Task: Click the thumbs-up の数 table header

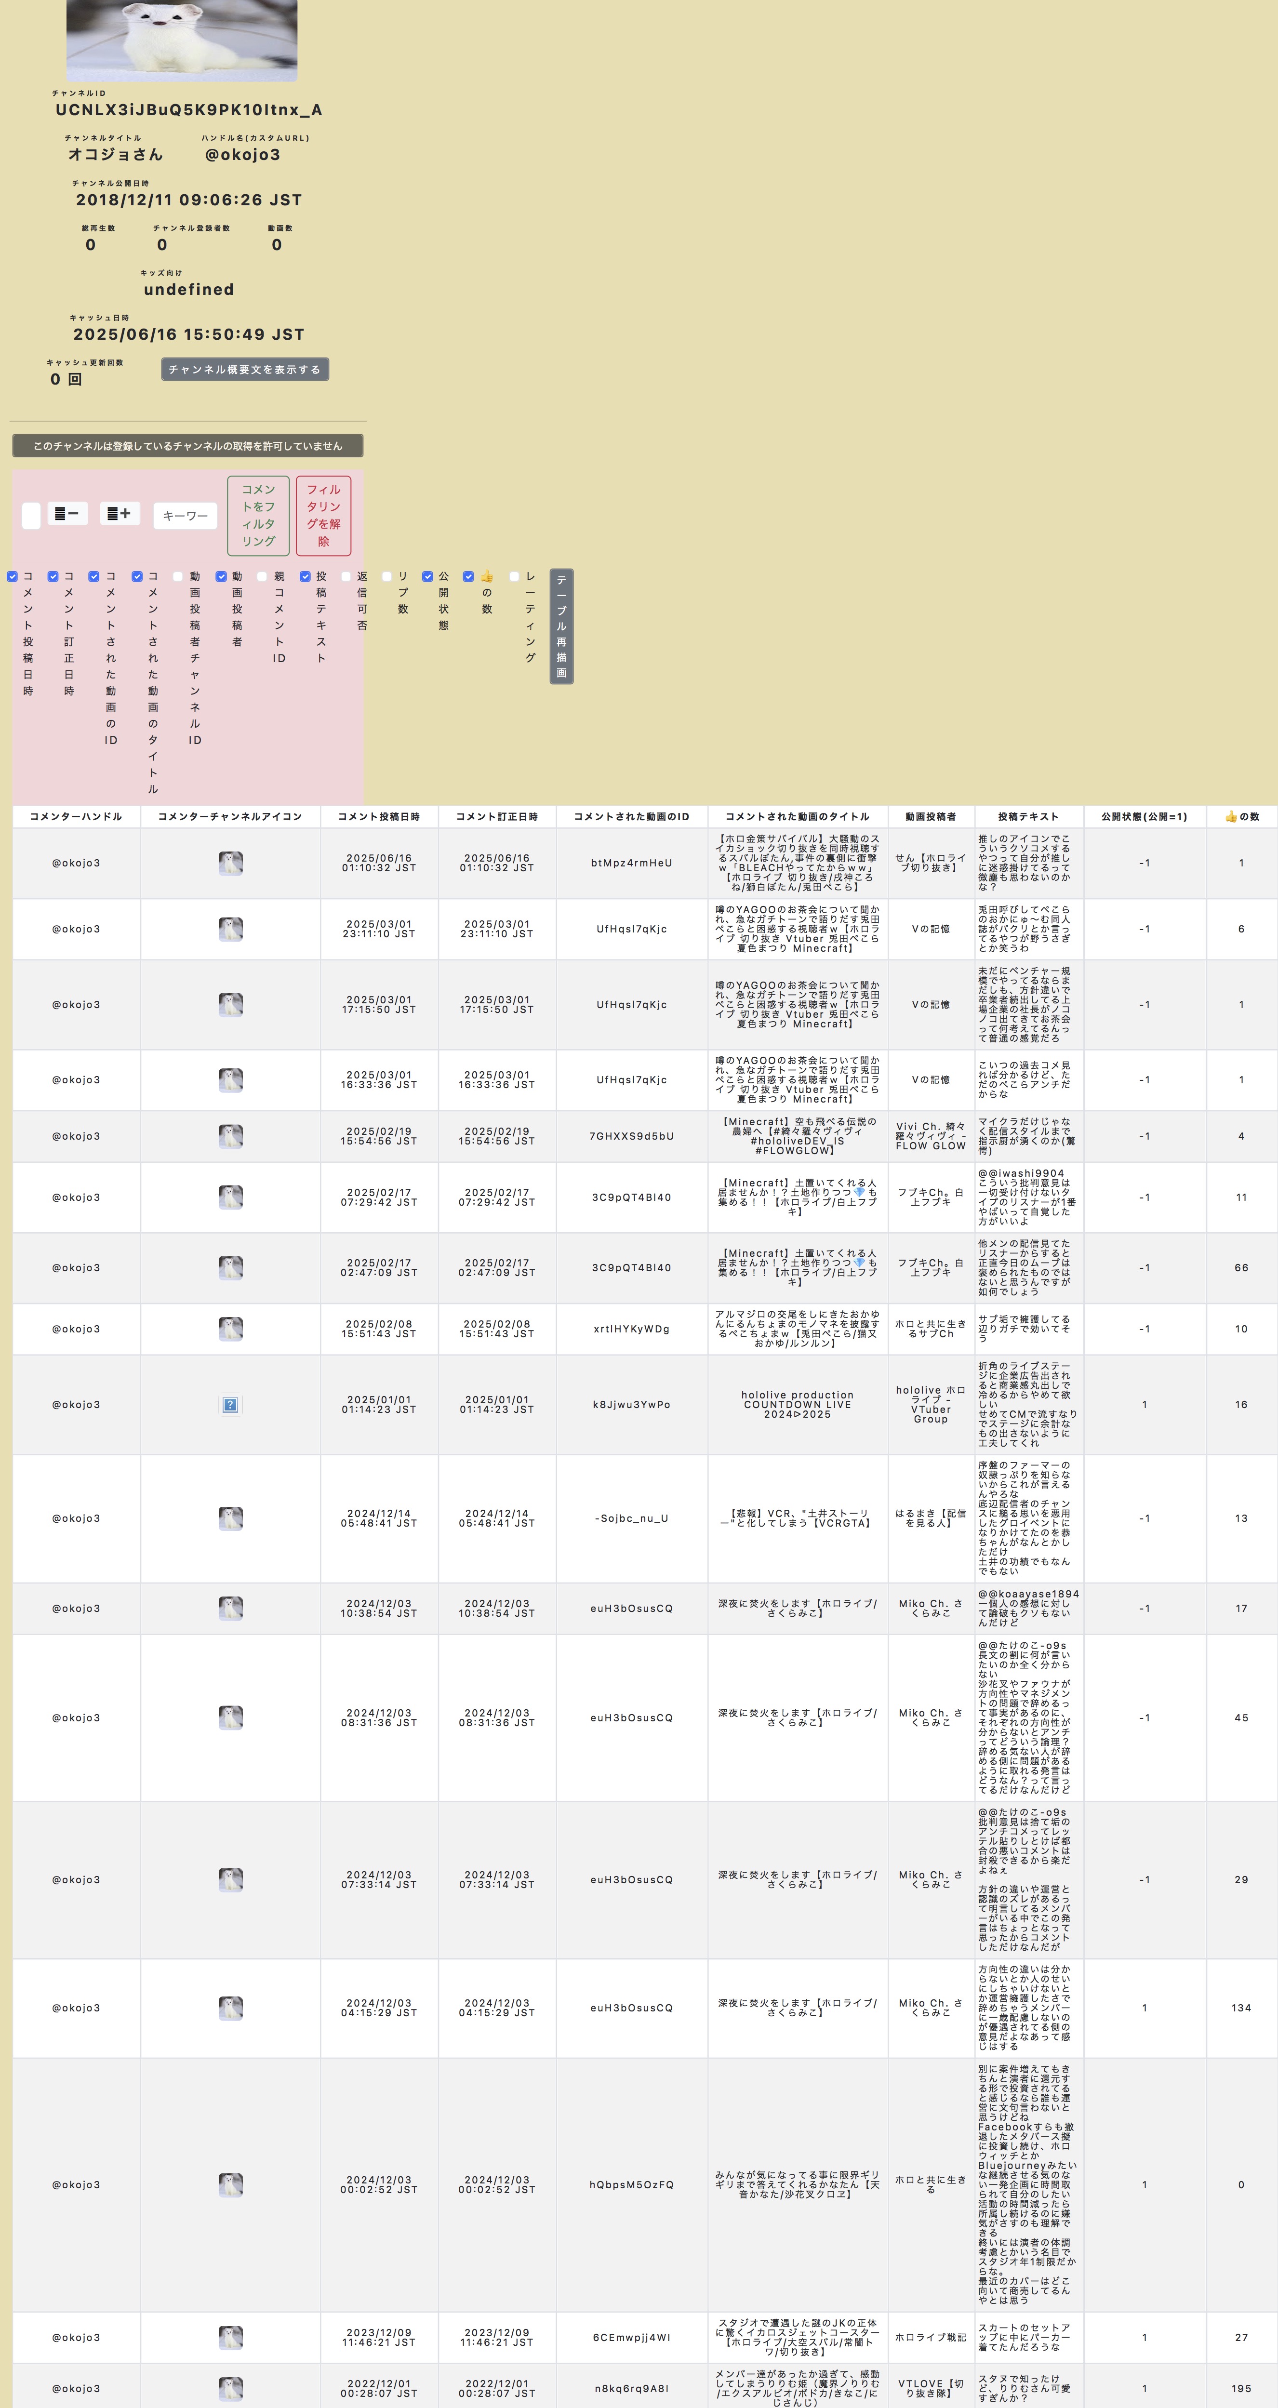Action: pos(1241,816)
